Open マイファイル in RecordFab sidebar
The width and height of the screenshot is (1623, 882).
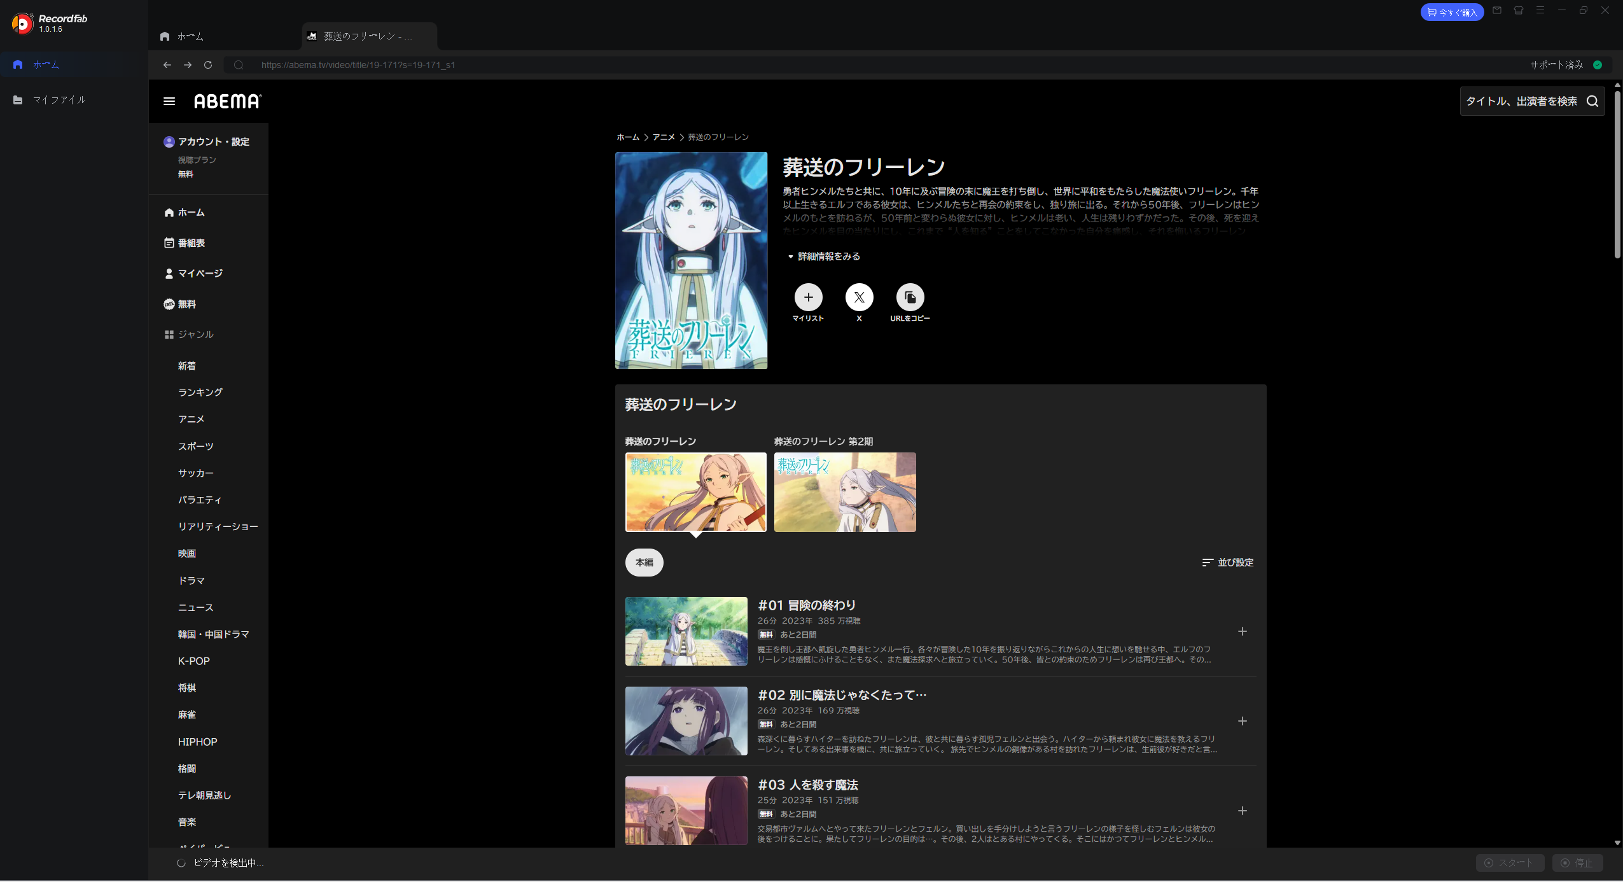74,100
